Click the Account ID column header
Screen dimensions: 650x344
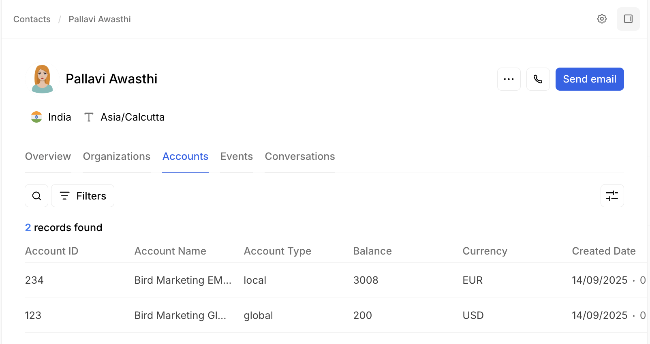click(51, 251)
